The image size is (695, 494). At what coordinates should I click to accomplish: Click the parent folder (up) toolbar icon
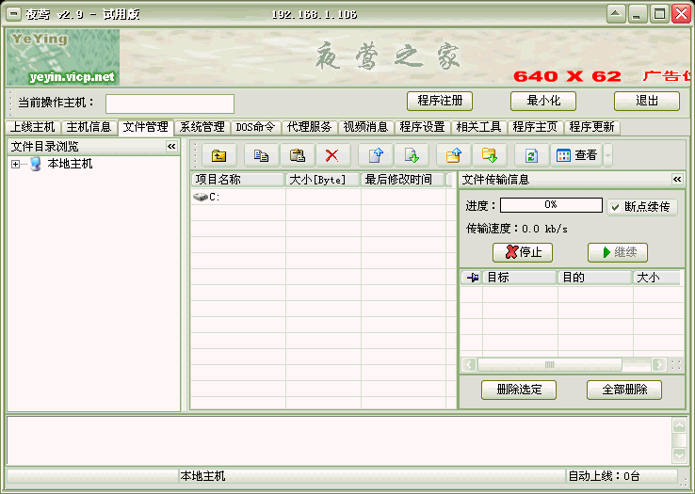click(x=218, y=156)
